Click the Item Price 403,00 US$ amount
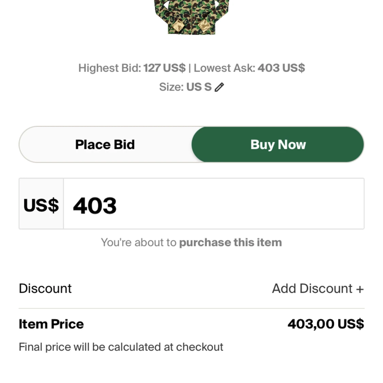The image size is (383, 383). click(326, 324)
